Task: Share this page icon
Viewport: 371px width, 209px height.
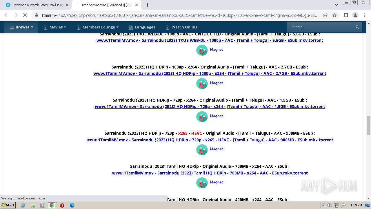Action: (325, 15)
